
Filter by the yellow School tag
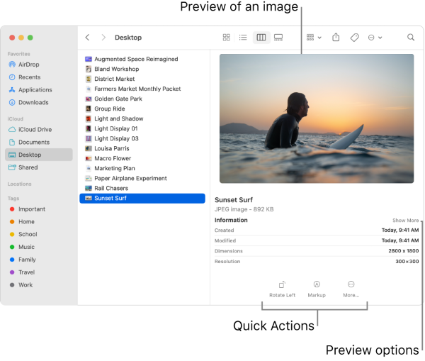(x=23, y=234)
